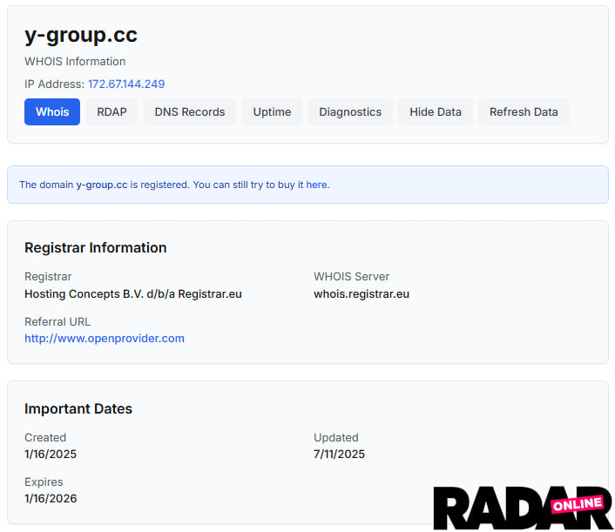The image size is (615, 532).
Task: Select the Whois tab
Action: 52,112
